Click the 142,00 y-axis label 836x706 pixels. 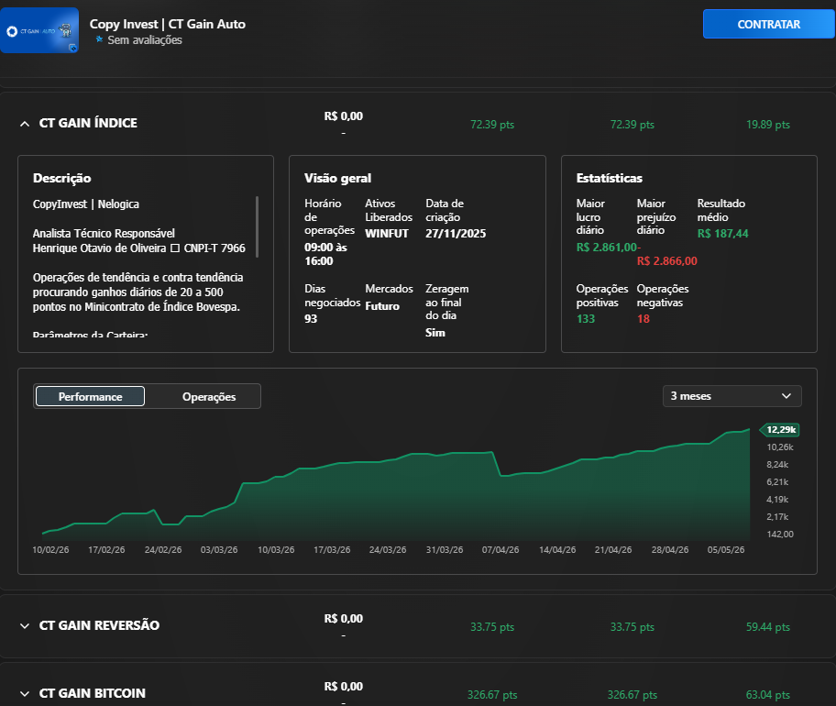point(780,535)
